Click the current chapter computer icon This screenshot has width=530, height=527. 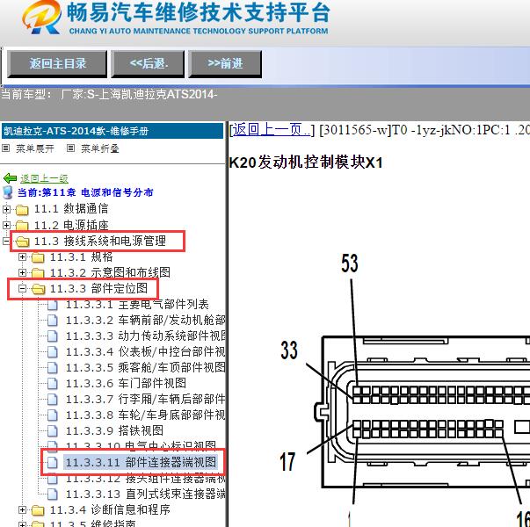pos(7,192)
